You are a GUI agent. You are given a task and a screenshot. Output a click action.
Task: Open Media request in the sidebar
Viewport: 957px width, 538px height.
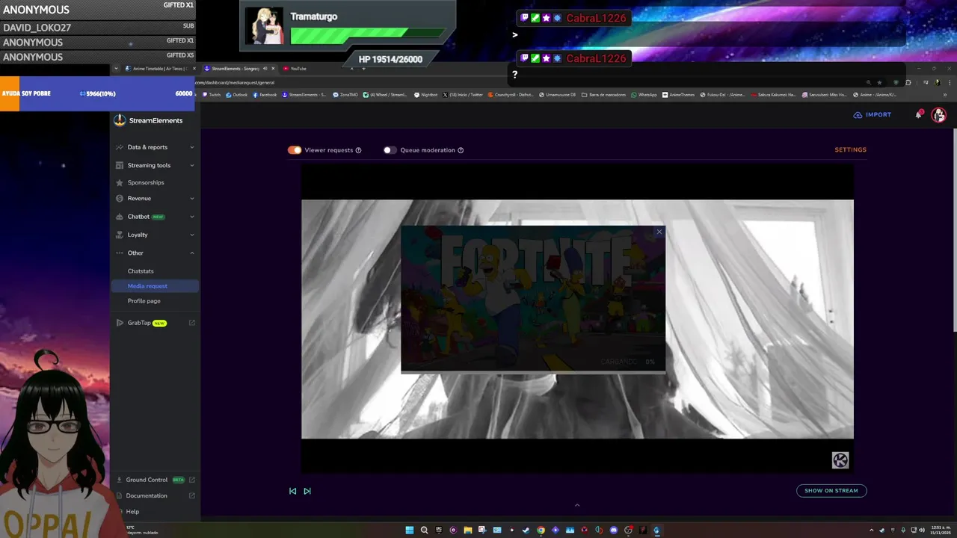coord(155,286)
